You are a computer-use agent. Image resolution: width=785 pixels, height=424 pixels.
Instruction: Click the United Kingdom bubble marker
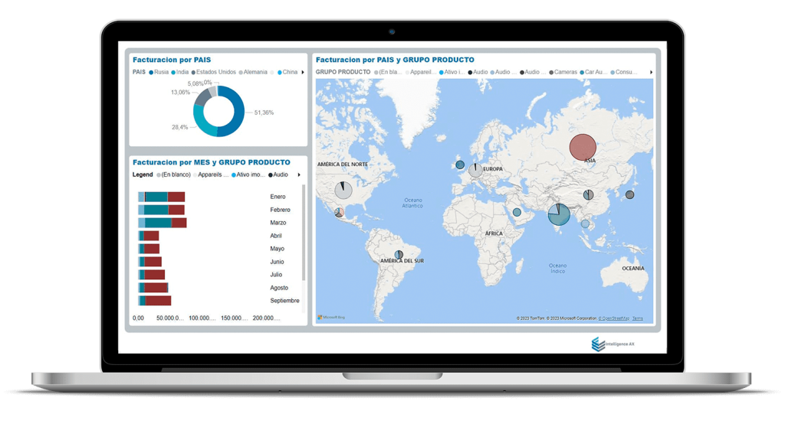click(460, 165)
